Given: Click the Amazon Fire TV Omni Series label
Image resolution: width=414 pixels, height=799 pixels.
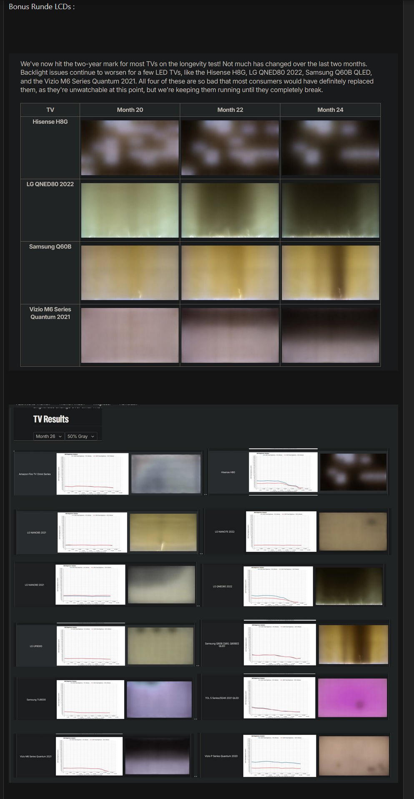Looking at the screenshot, I should [35, 474].
